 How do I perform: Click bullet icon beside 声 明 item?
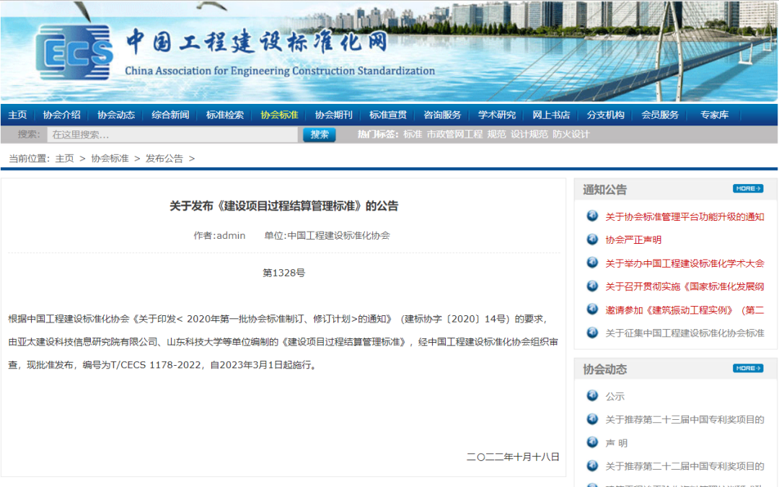point(592,442)
